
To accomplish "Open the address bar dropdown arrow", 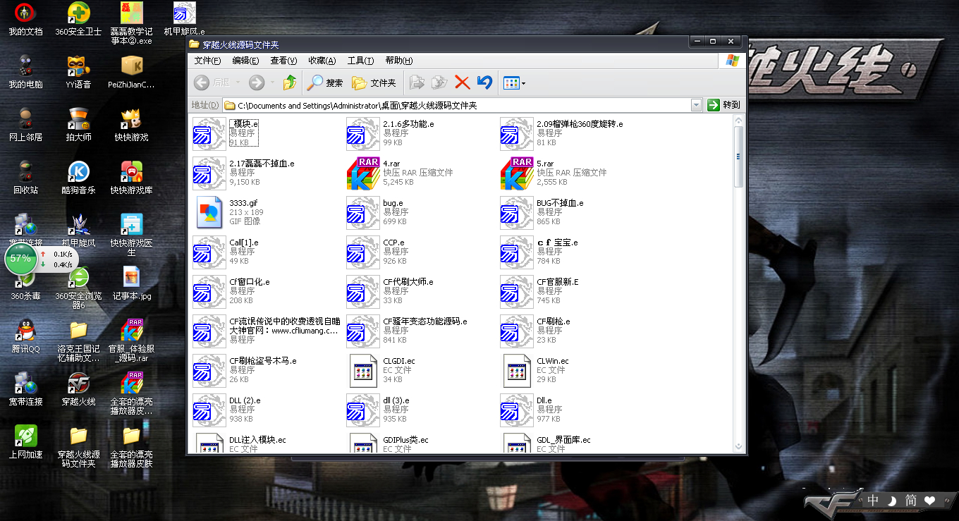I will [x=696, y=105].
